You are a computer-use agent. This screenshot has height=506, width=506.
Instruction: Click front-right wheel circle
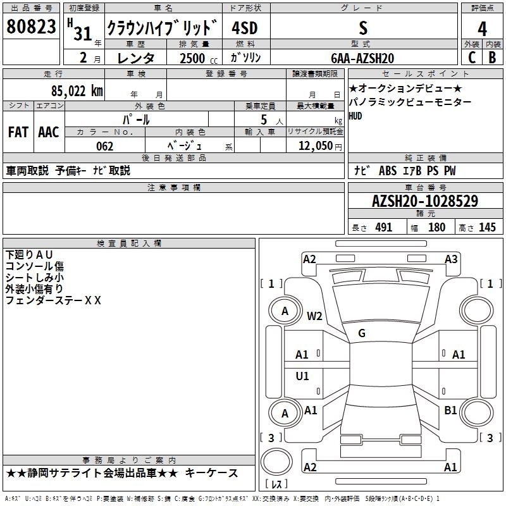(477, 311)
